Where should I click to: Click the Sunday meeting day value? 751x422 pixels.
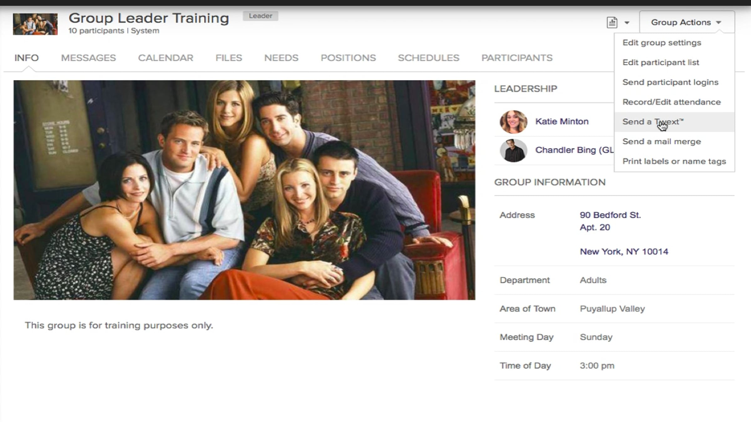click(x=596, y=337)
